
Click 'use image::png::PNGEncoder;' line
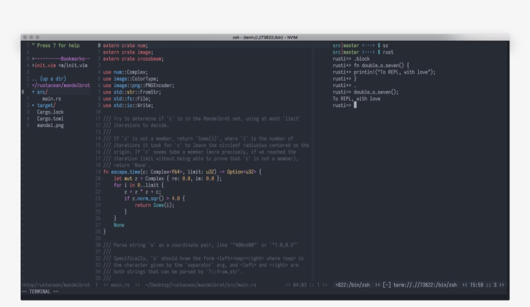(x=138, y=85)
